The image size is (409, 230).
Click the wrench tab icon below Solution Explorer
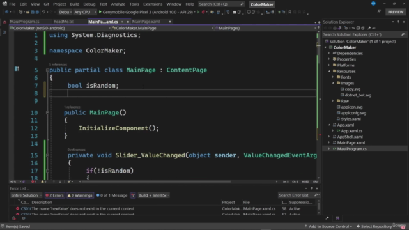point(327,218)
